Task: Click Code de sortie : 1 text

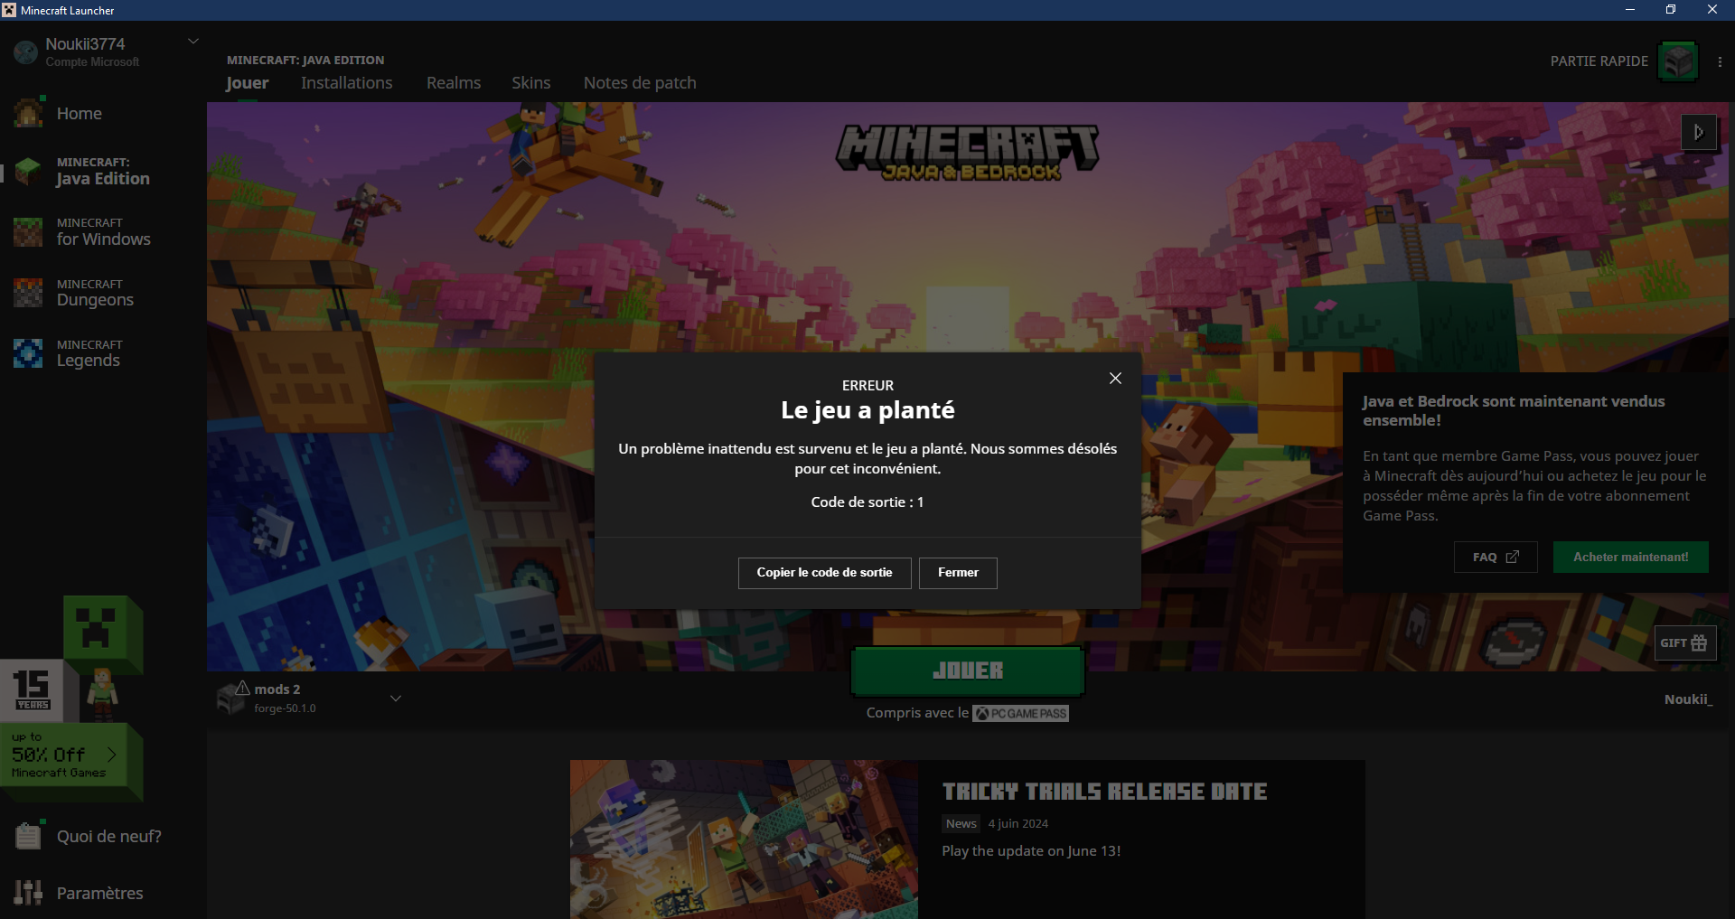Action: pyautogui.click(x=867, y=502)
